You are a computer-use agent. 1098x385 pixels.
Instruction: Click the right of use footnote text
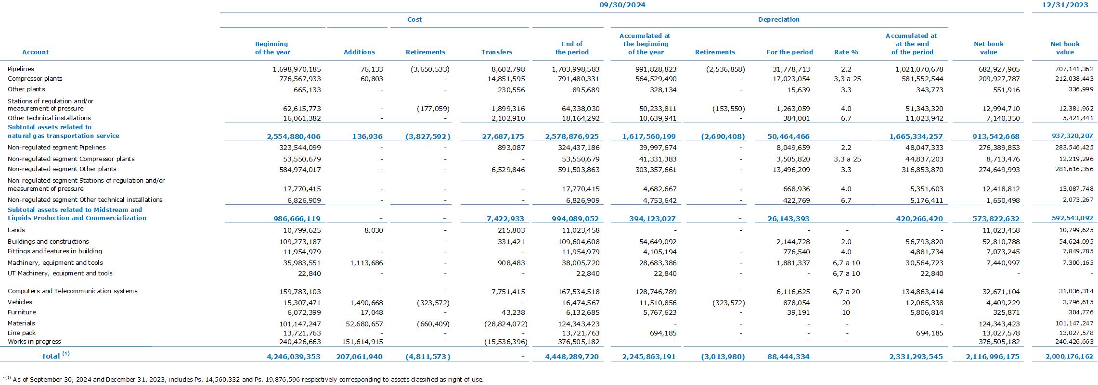[248, 379]
